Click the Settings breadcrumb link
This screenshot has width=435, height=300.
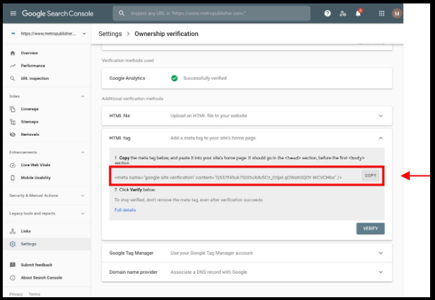coord(110,34)
